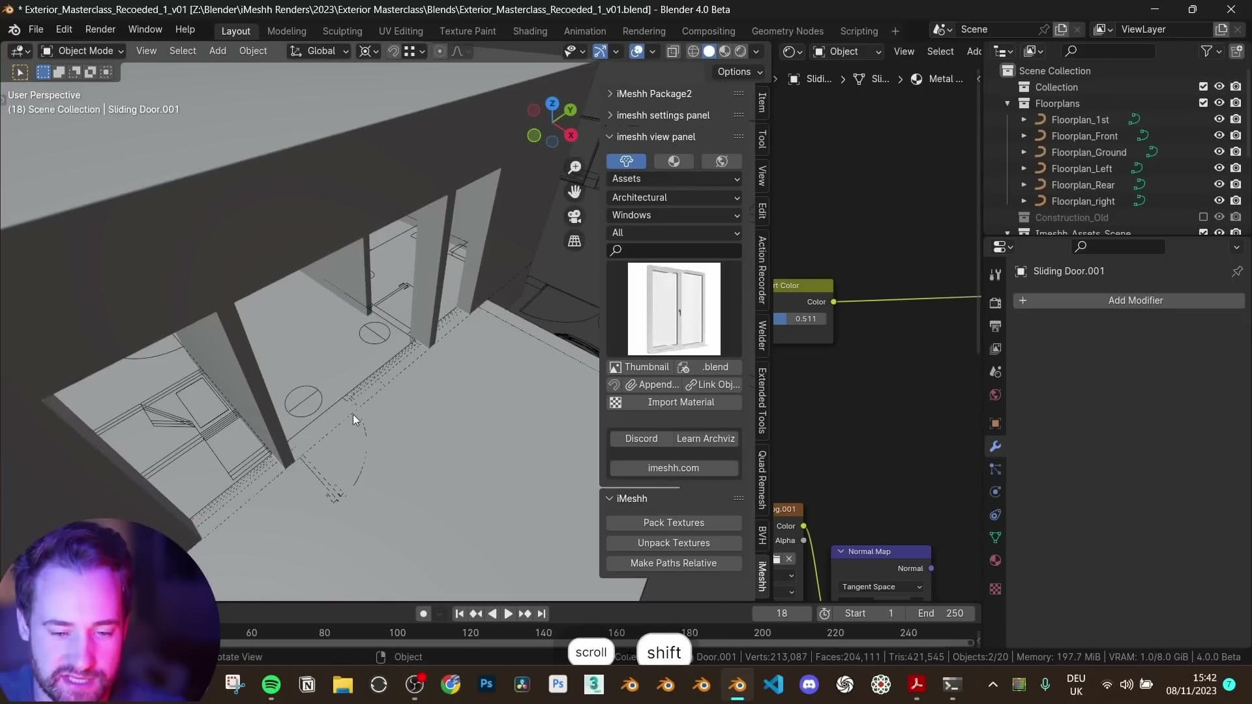1252x704 pixels.
Task: Hide Floorplan_Front in viewport
Action: [x=1219, y=136]
